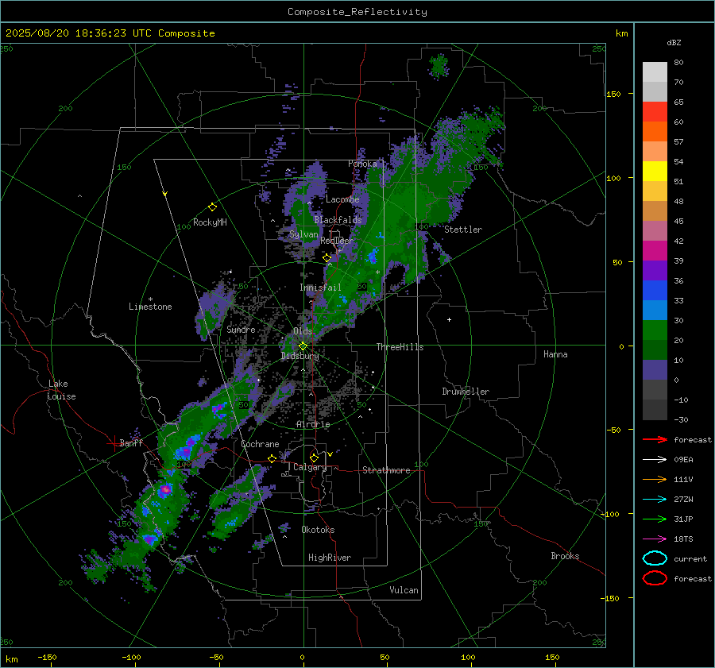This screenshot has height=668, width=715.
Task: Select the magenta 18TS arrow icon
Action: (655, 539)
